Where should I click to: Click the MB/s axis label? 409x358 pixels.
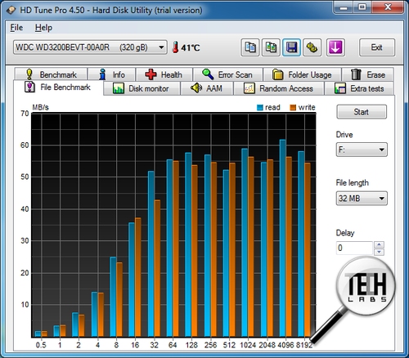40,107
